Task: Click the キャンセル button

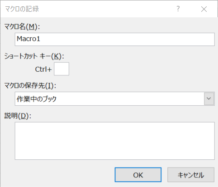Action: 191,175
